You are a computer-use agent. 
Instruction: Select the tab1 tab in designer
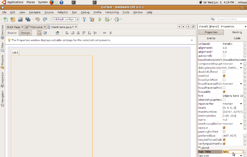coord(15,53)
